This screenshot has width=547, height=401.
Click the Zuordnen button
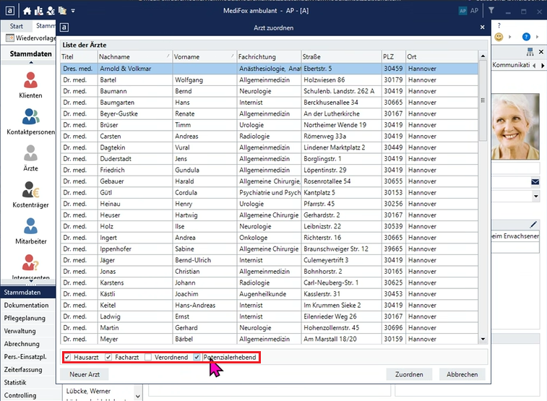point(409,374)
